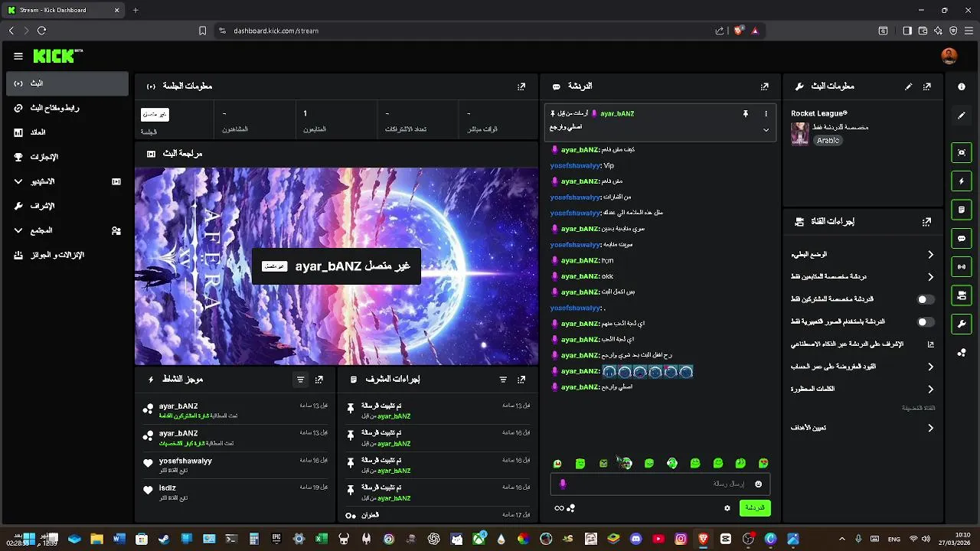This screenshot has width=980, height=551.
Task: Send message with green chat button (الدردشة)
Action: pos(755,508)
